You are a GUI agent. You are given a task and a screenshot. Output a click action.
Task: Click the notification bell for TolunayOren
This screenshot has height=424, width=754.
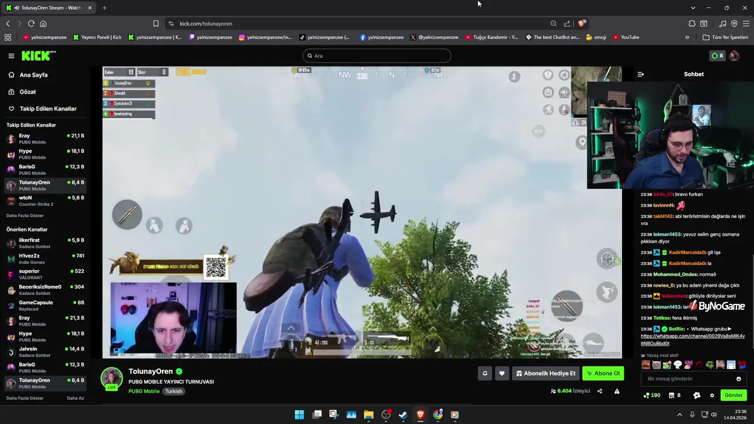coord(485,373)
